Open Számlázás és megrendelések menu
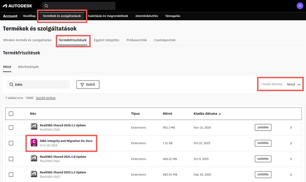 click(x=108, y=16)
